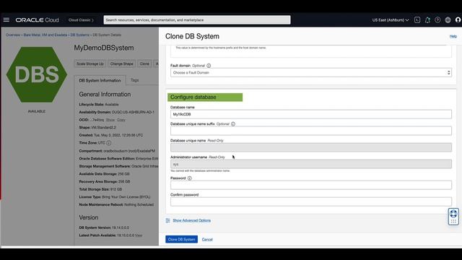Click the Change Shape button
Screen dimensions: 462x260
(x=122, y=64)
